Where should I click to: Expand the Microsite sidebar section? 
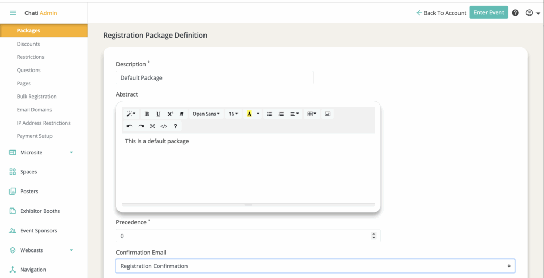tap(71, 153)
